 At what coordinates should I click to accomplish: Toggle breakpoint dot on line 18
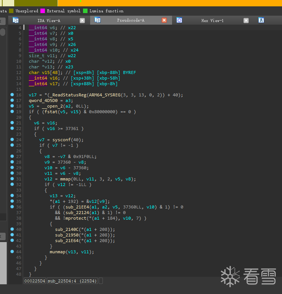(x=12, y=106)
